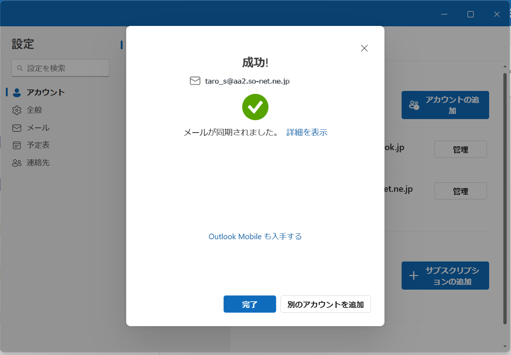This screenshot has width=511, height=355.
Task: Select アカウント in settings sidebar
Action: 46,92
